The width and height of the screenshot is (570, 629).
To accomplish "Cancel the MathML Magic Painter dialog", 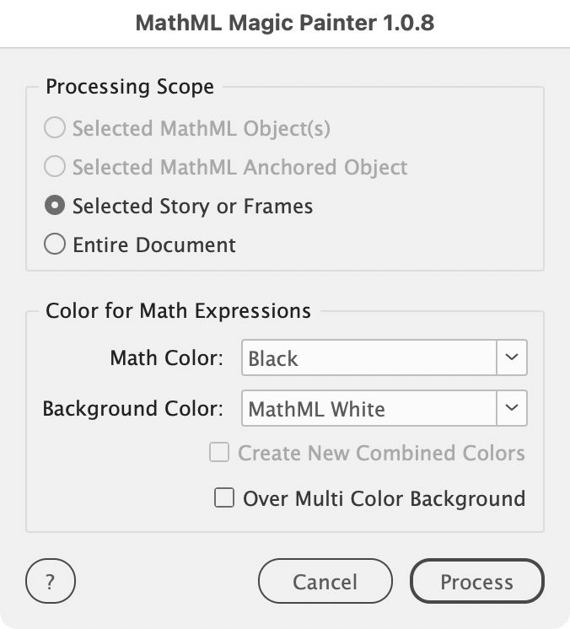I will [325, 582].
